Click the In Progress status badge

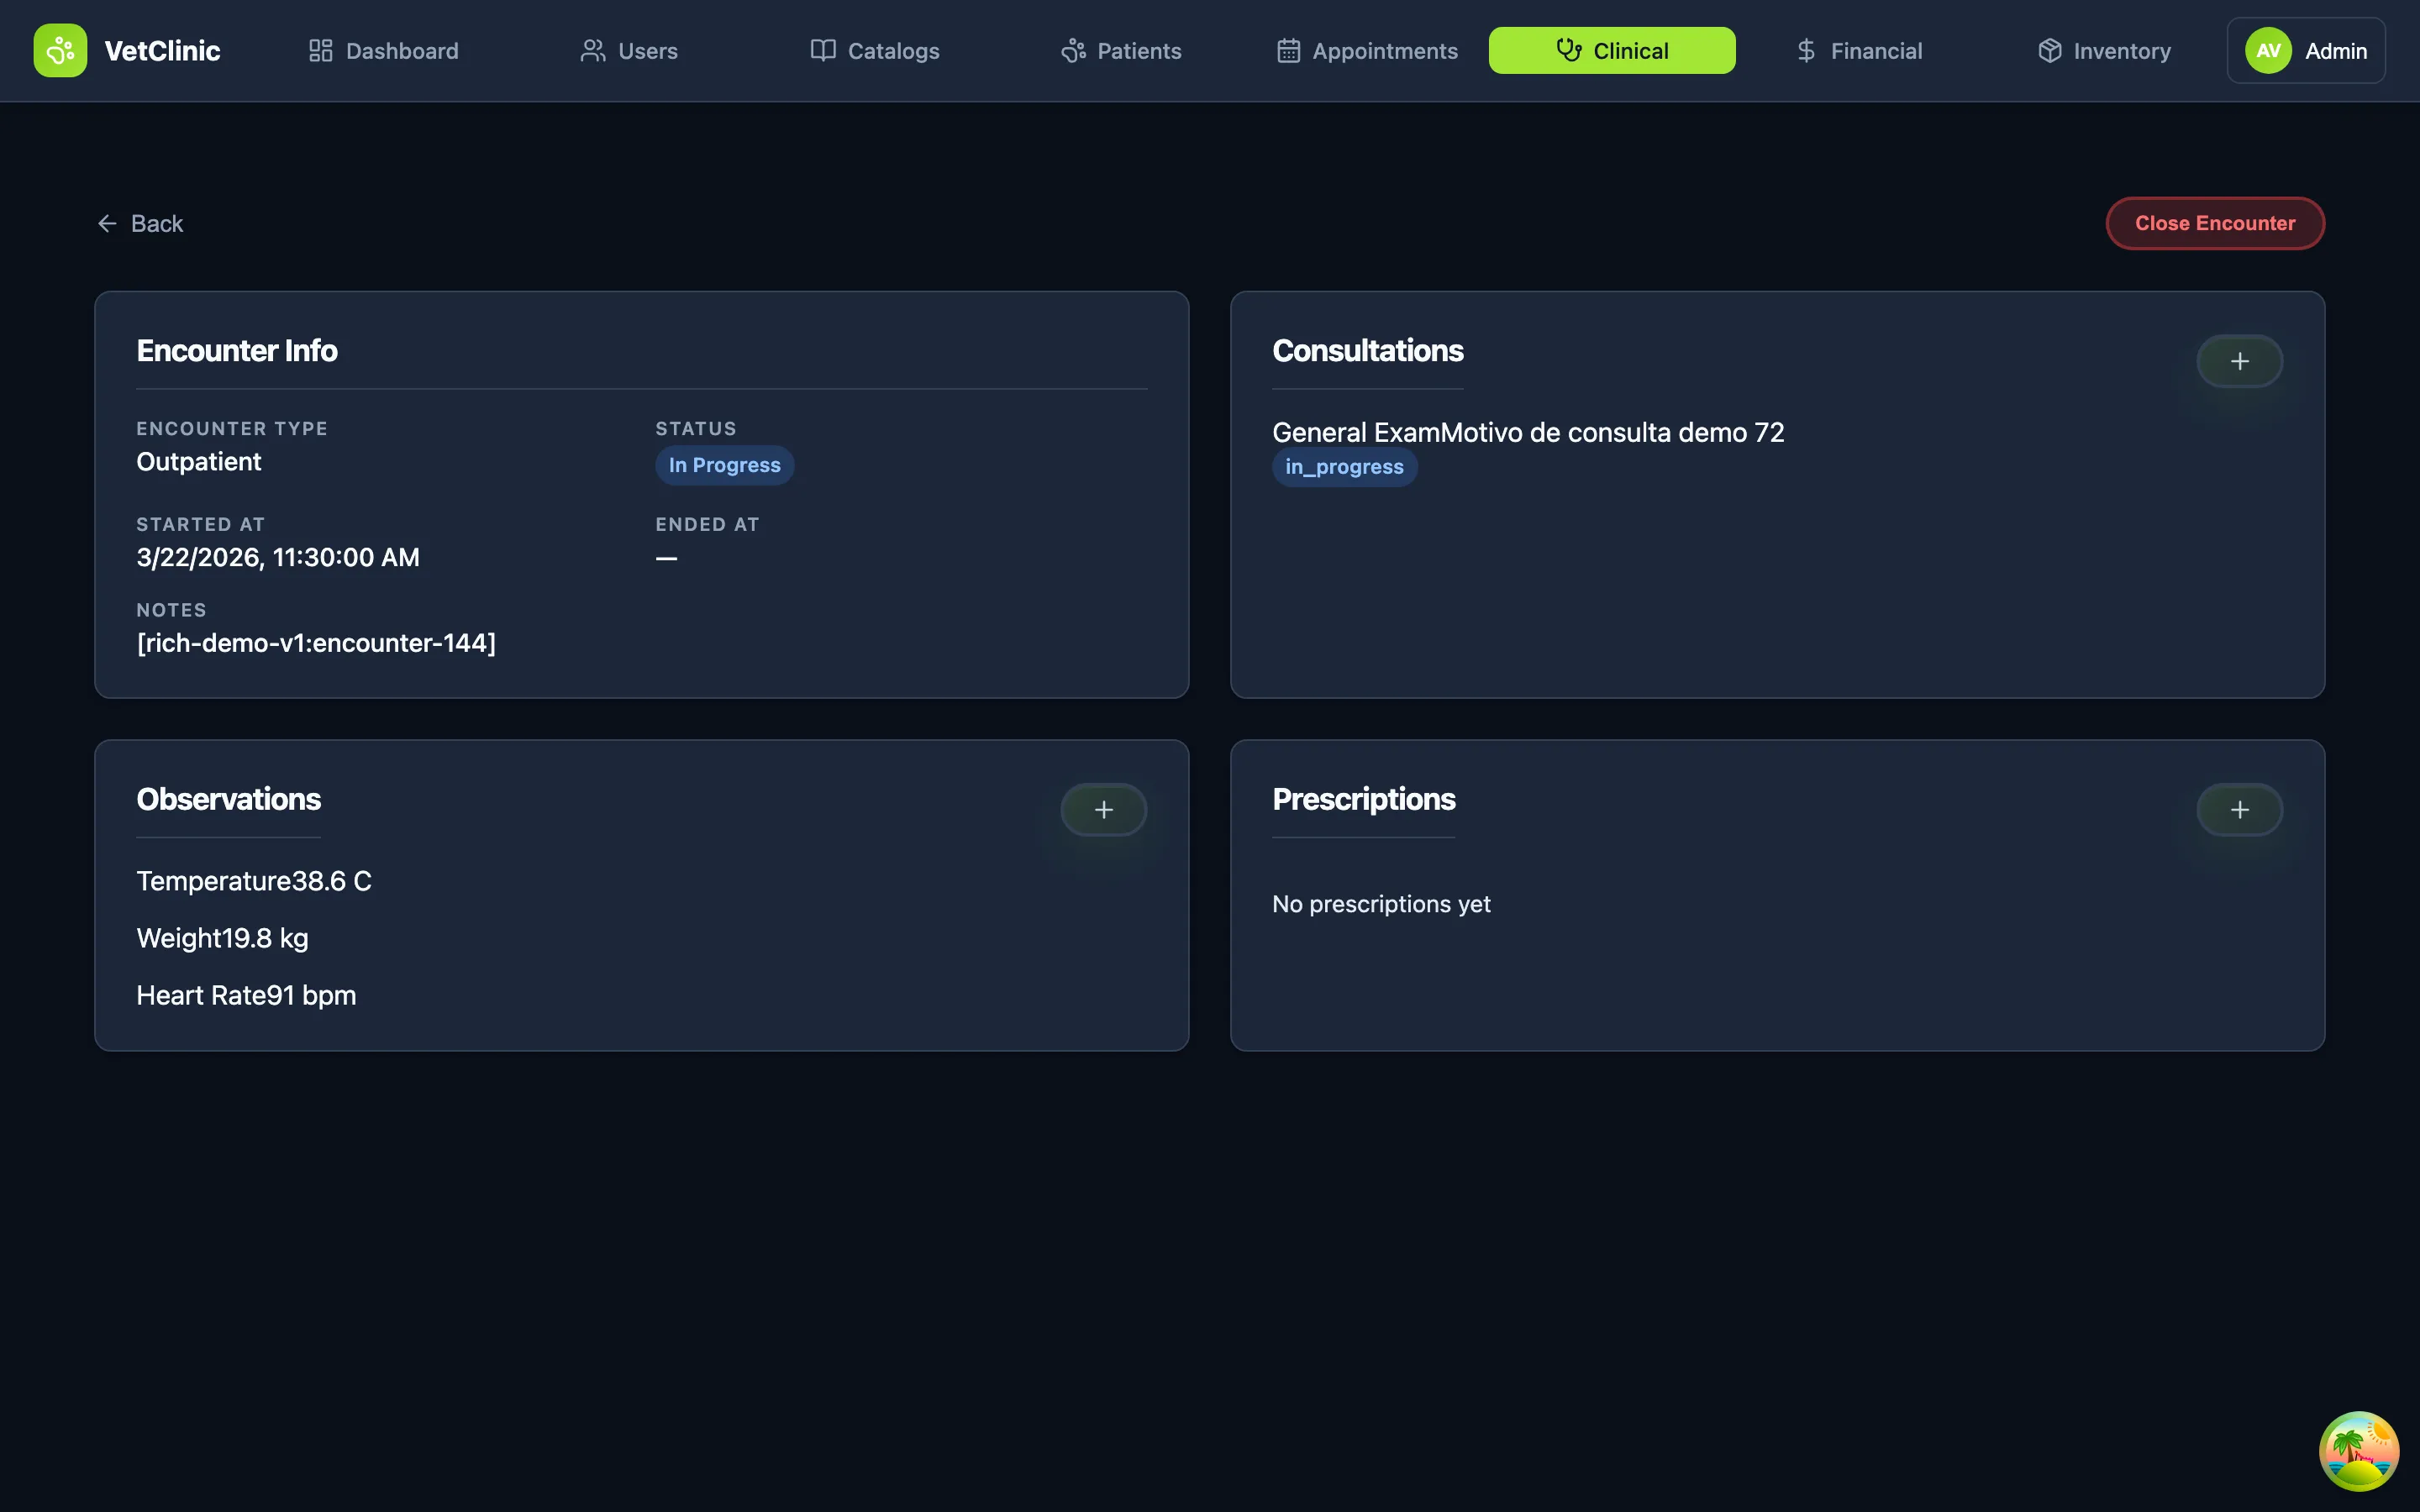pyautogui.click(x=724, y=465)
